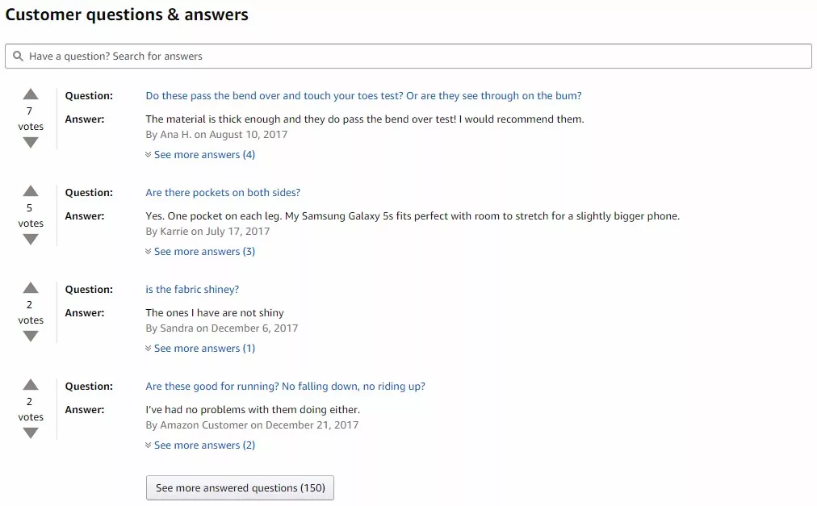The image size is (817, 506).
Task: Open 'Are there pockets on both sides?' question
Action: [223, 193]
